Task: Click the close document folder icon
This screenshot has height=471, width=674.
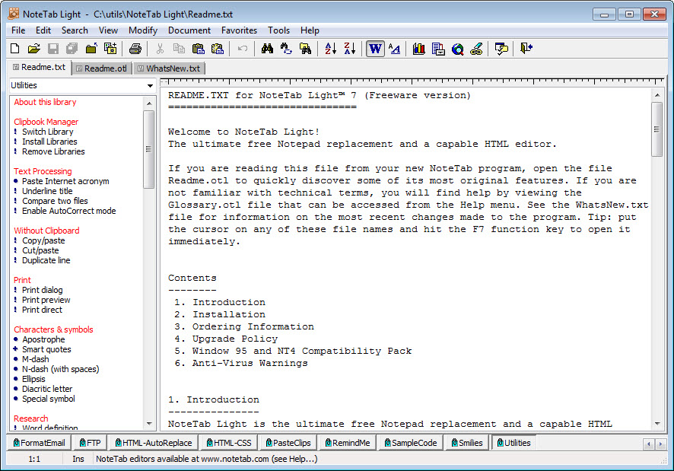Action: pos(91,49)
